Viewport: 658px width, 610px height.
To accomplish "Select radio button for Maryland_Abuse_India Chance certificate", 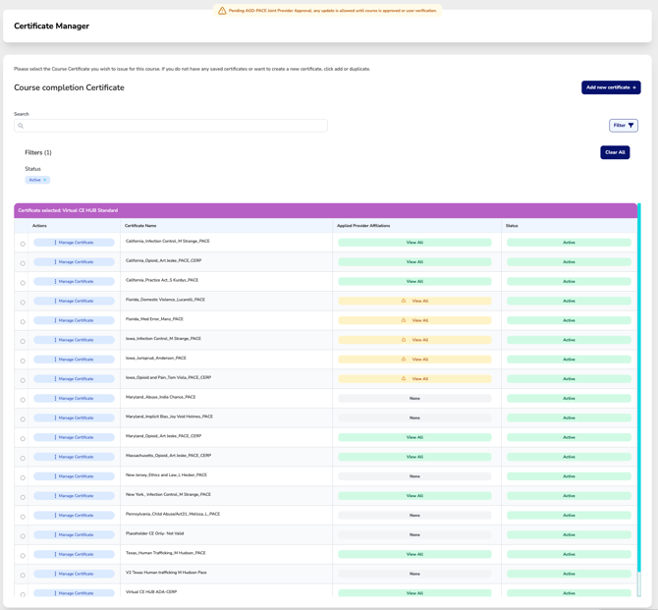I will tap(23, 400).
